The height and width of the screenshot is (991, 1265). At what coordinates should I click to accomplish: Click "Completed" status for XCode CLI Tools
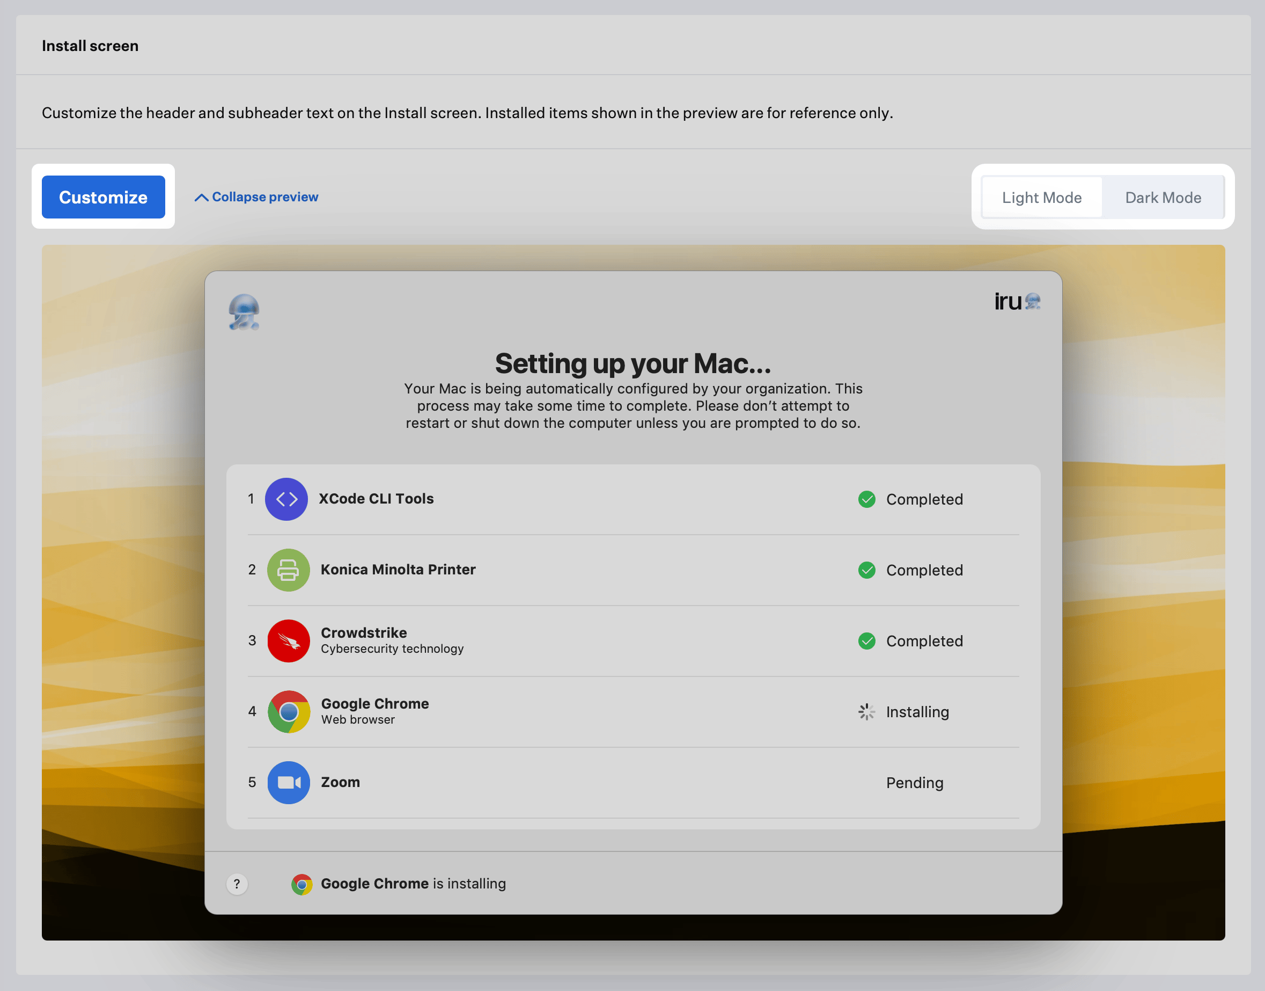(x=925, y=500)
